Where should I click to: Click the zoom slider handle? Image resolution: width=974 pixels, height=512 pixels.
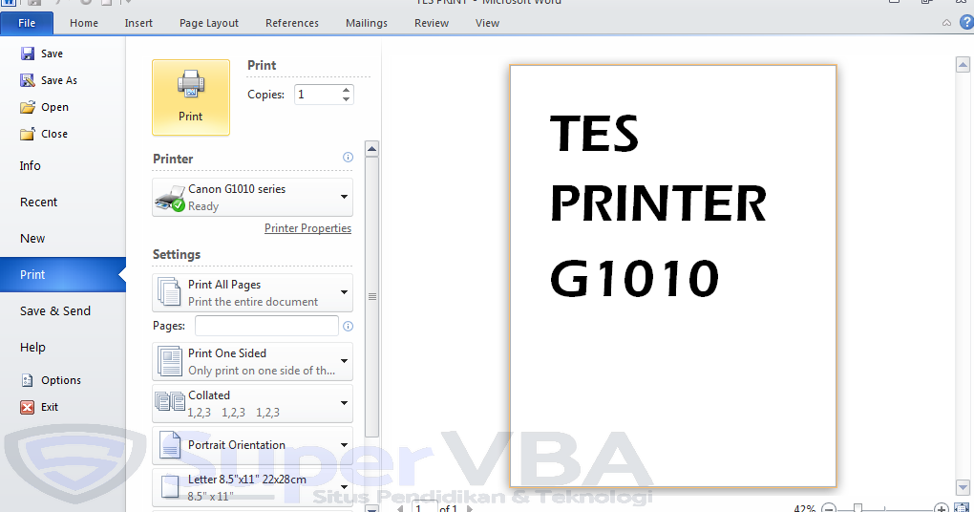point(858,508)
